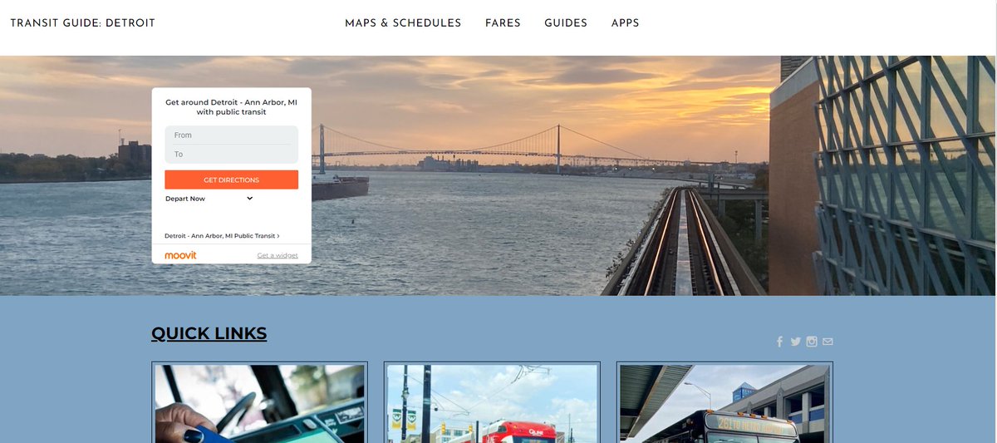The height and width of the screenshot is (443, 997).
Task: Click the From input field
Action: [231, 135]
